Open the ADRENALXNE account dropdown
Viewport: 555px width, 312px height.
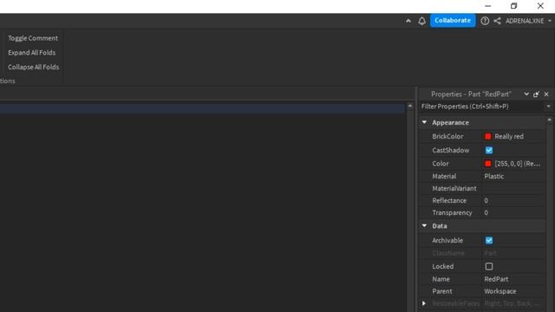pyautogui.click(x=528, y=21)
